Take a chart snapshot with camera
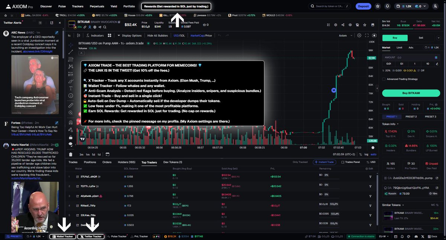Image resolution: width=446 pixels, height=240 pixels. pos(374,36)
